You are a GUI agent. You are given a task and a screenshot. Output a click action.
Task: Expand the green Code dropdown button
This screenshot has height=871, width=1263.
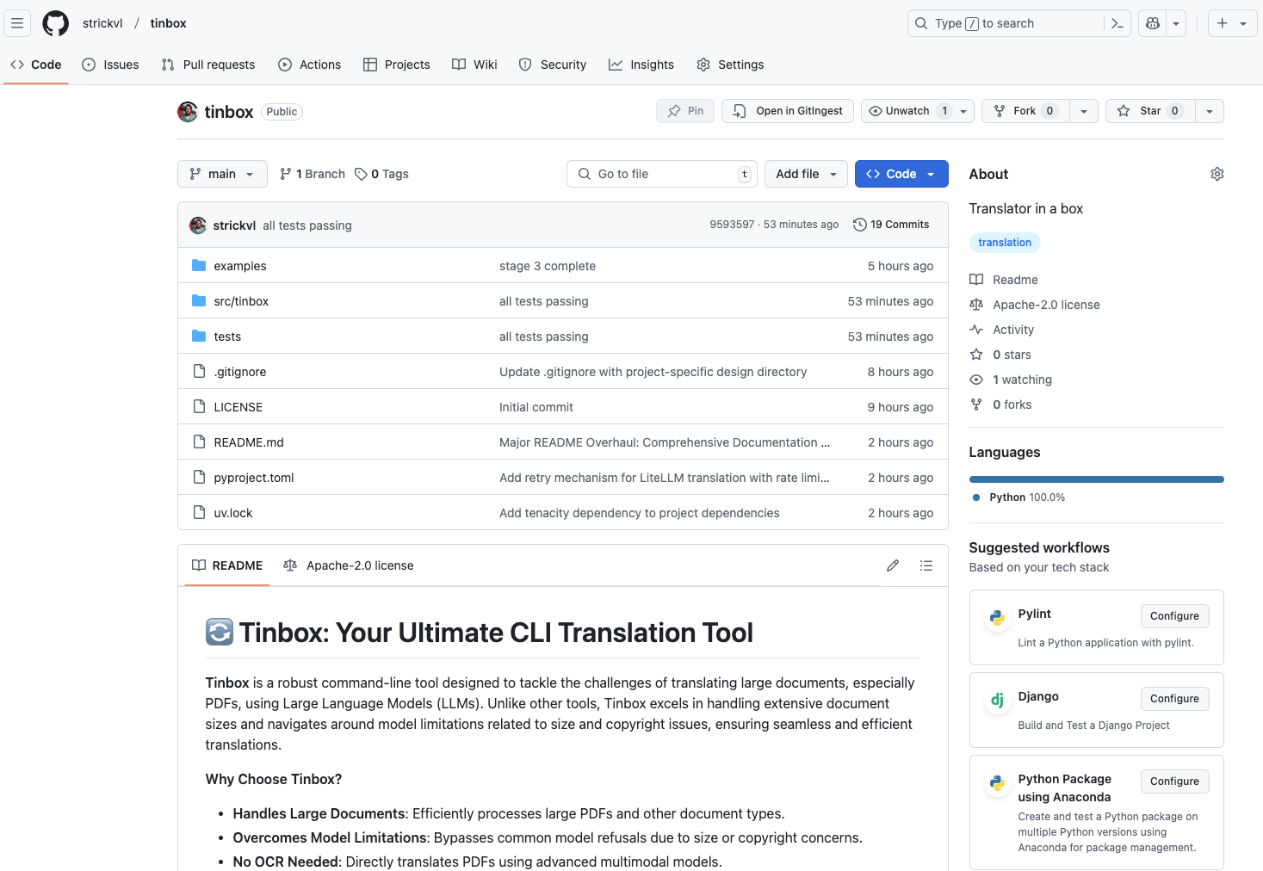pos(901,174)
